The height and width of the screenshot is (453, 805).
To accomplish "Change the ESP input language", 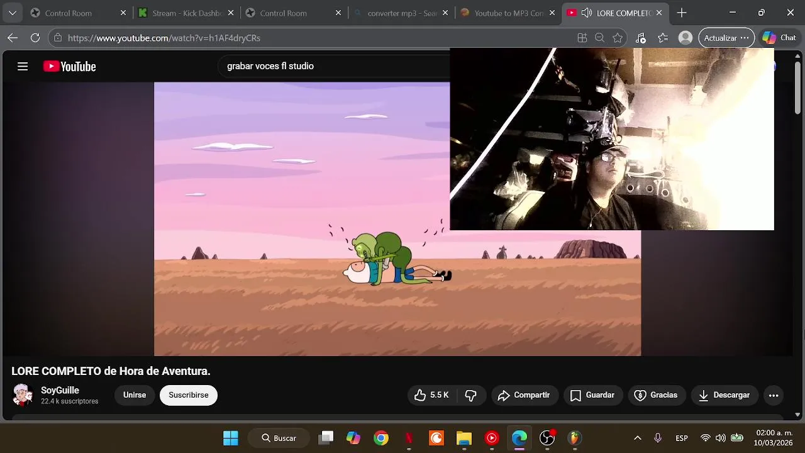I will point(682,438).
